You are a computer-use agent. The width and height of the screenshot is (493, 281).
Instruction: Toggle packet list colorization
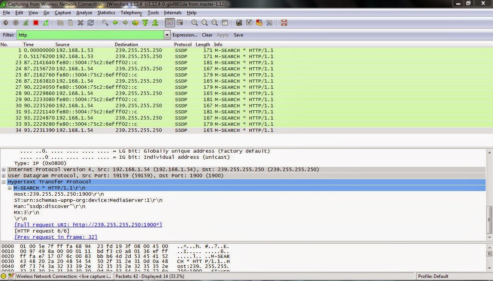click(x=169, y=23)
